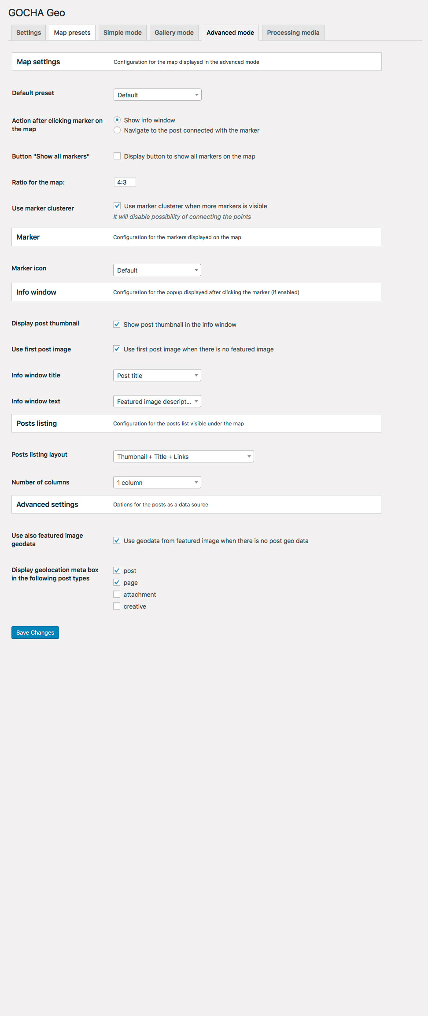428x1016 pixels.
Task: Click the map ratio input field
Action: tap(125, 182)
